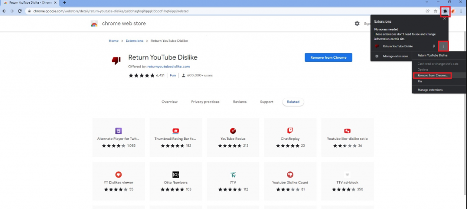Click the 7TV extension icon
467x209 pixels.
(x=233, y=174)
